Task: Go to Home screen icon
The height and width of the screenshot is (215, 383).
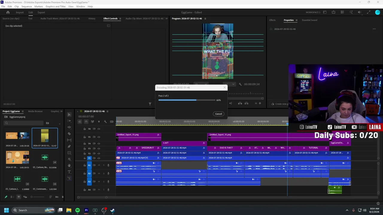Action: pyautogui.click(x=8, y=12)
